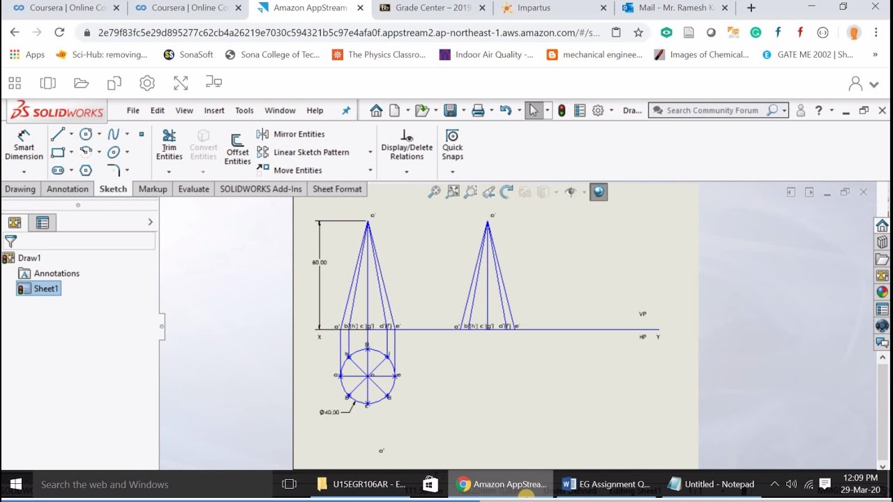Expand Quick Snaps dropdown arrow
Image resolution: width=893 pixels, height=502 pixels.
[452, 172]
